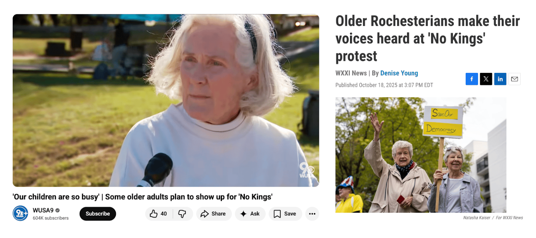Open the three-dot more actions menu
The height and width of the screenshot is (238, 536).
(x=312, y=214)
